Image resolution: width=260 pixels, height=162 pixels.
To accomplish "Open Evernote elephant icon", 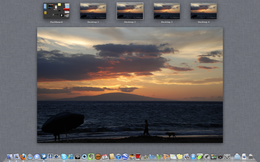I will click(91, 156).
